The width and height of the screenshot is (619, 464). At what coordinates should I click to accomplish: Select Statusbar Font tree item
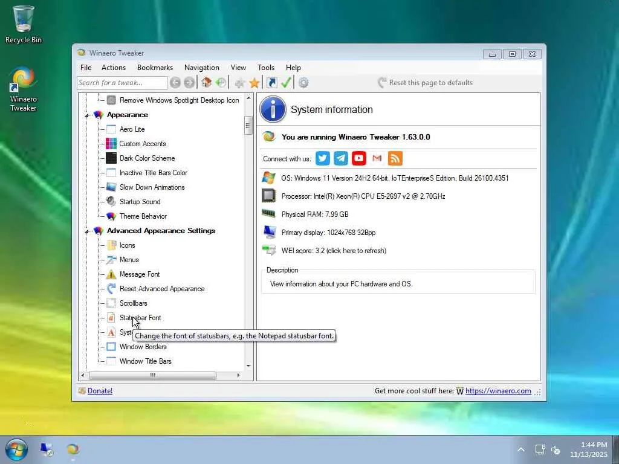[140, 318]
